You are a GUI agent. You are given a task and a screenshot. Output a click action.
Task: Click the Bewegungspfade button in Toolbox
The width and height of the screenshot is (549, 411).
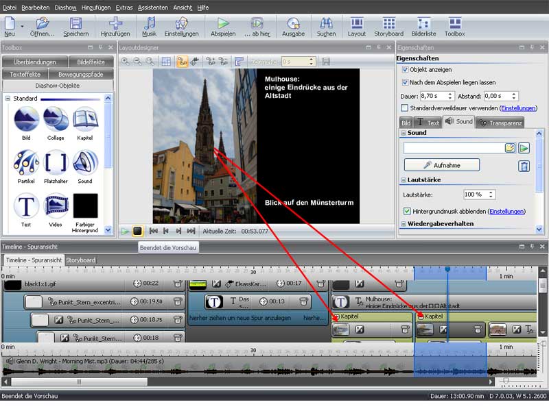tap(80, 74)
